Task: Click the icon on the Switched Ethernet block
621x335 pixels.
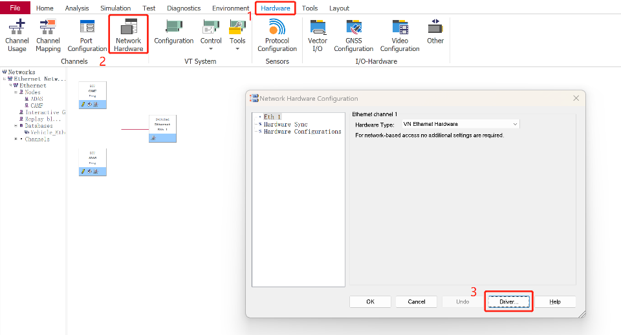Action: pyautogui.click(x=153, y=138)
